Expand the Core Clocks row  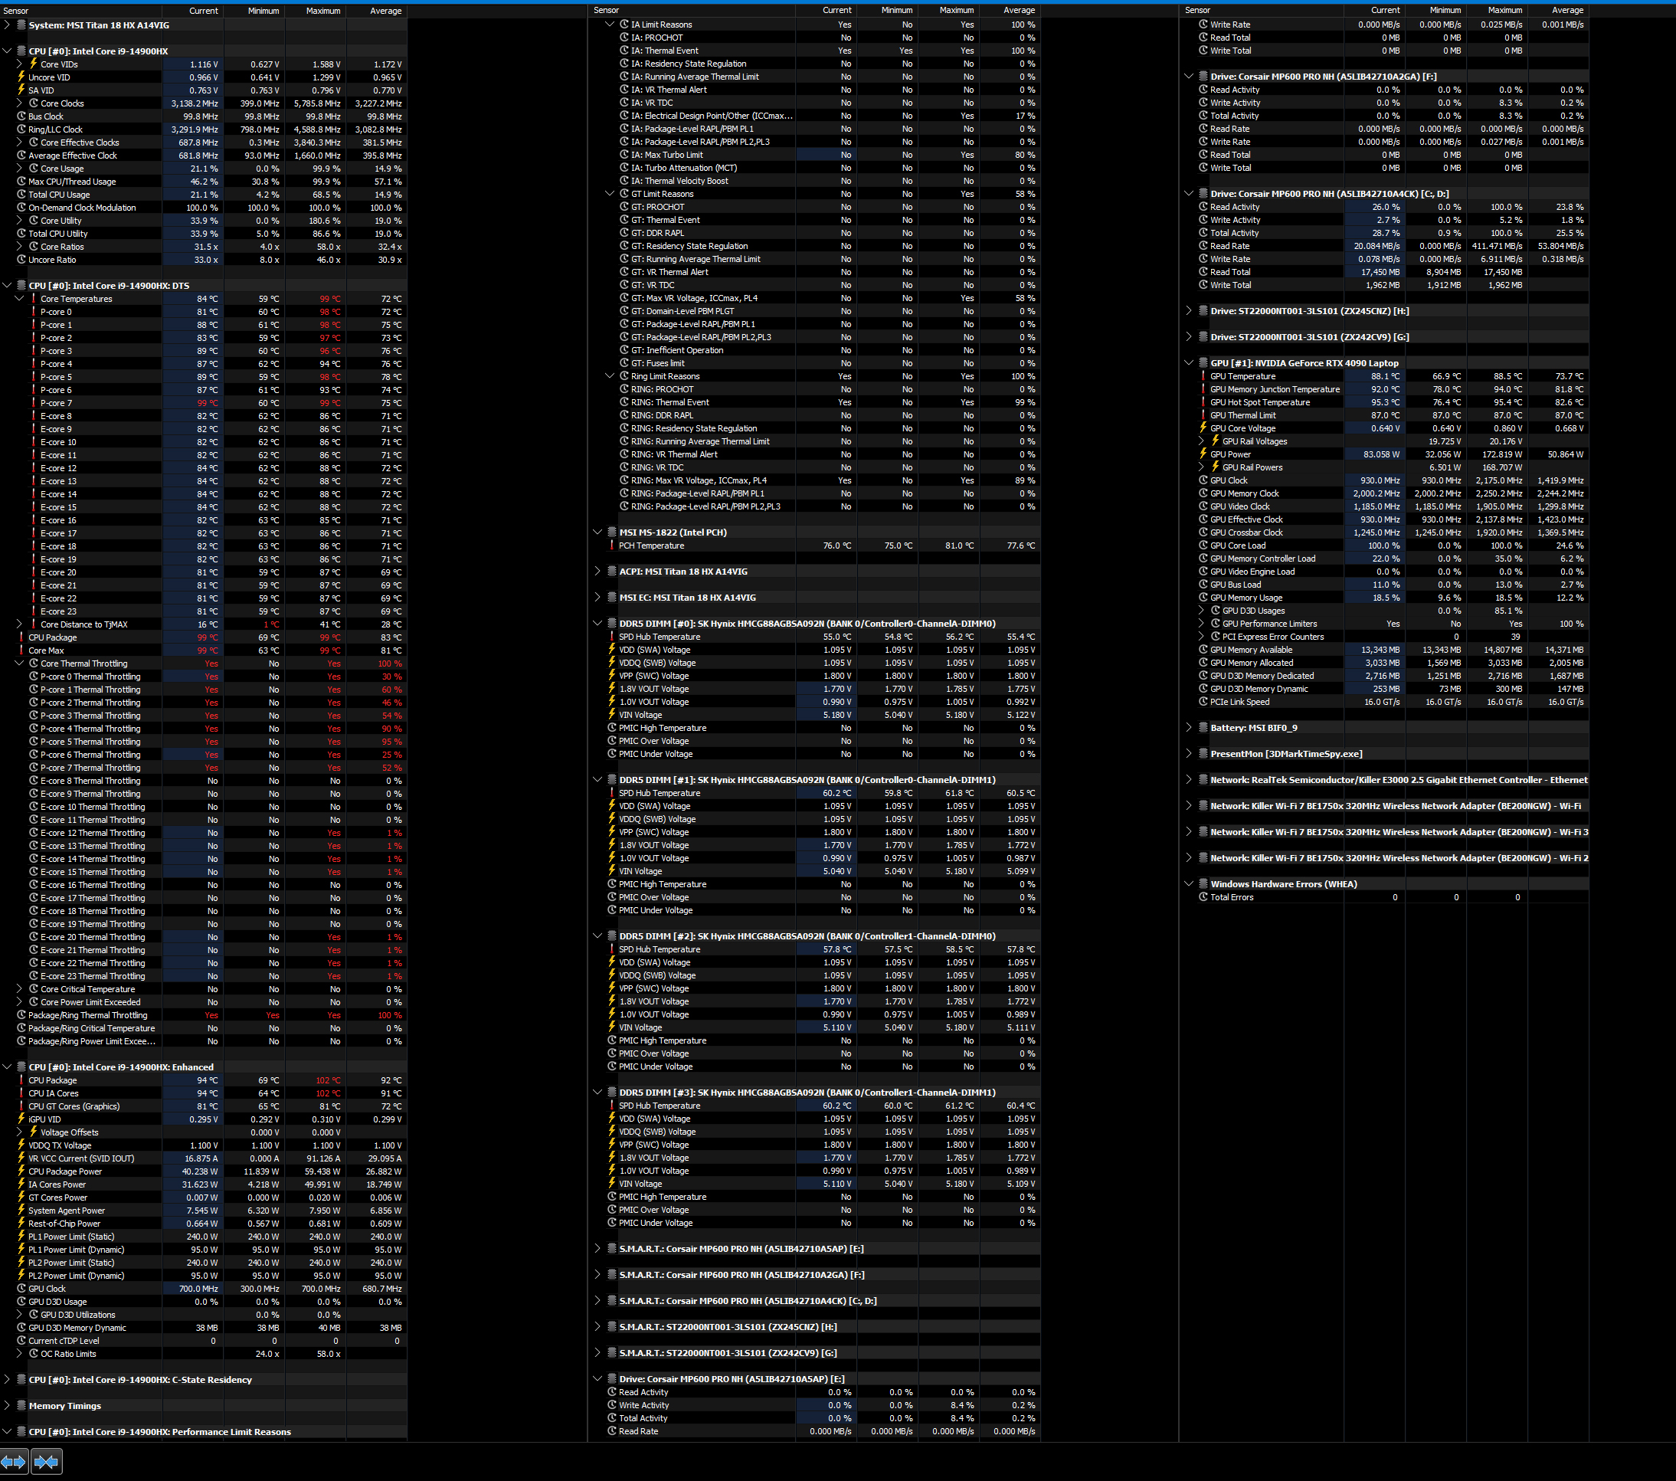tap(20, 103)
